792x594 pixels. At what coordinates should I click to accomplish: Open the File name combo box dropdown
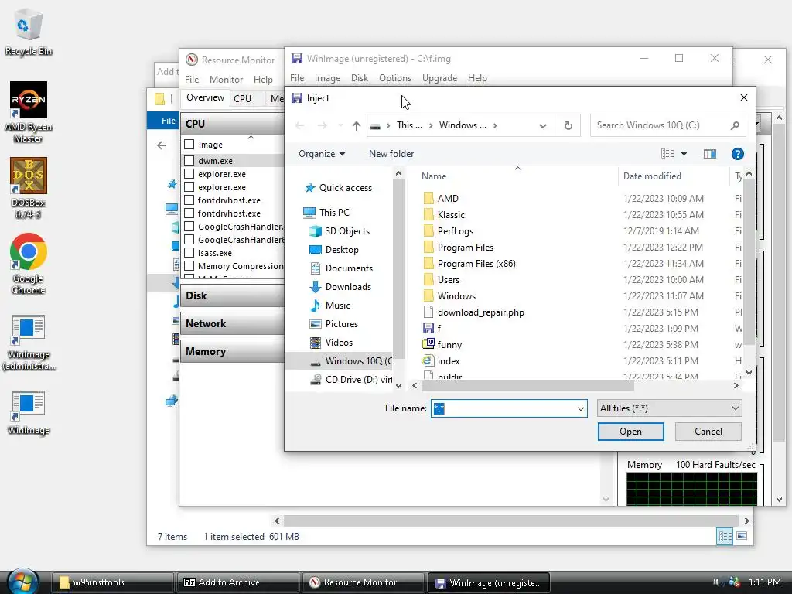580,408
